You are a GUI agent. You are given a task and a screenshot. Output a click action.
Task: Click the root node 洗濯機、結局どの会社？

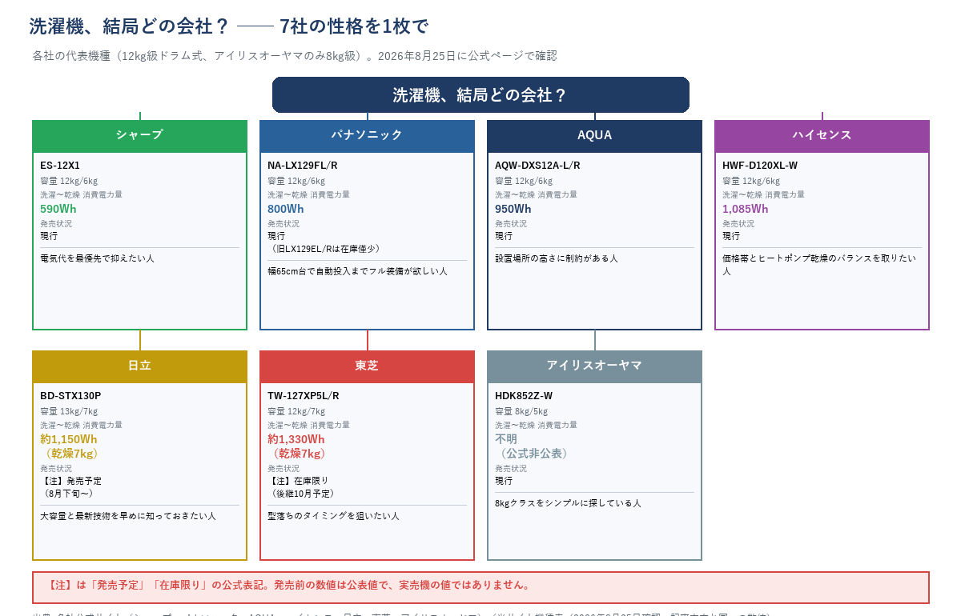[480, 94]
